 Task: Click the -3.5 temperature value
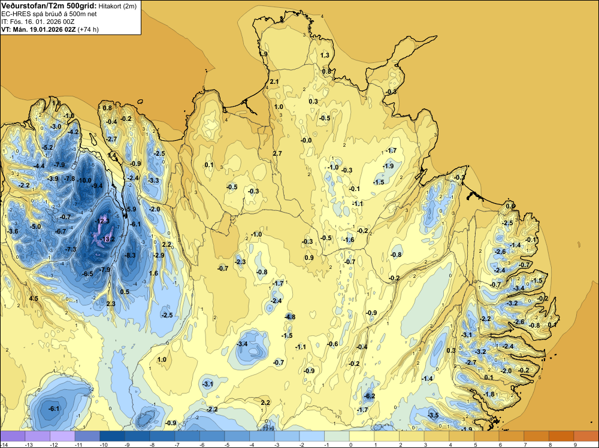(x=433, y=415)
